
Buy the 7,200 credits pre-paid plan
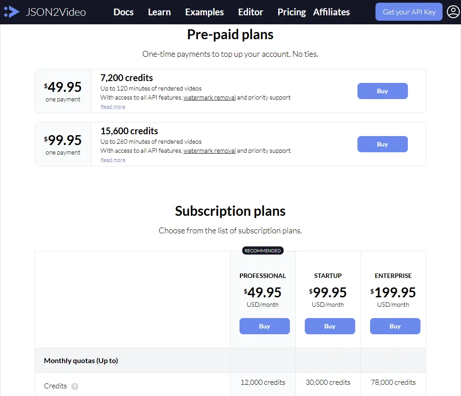(382, 91)
